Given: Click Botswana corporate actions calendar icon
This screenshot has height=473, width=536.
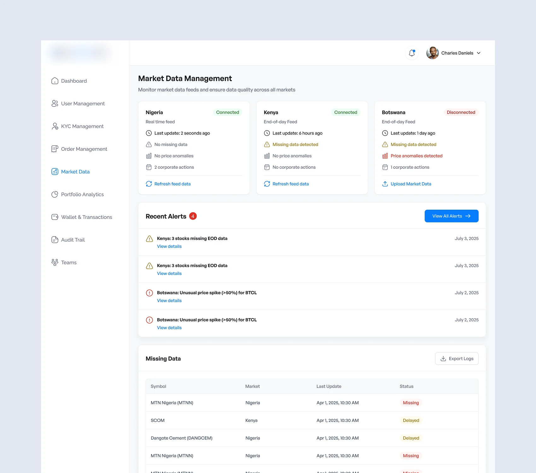Looking at the screenshot, I should tap(385, 167).
